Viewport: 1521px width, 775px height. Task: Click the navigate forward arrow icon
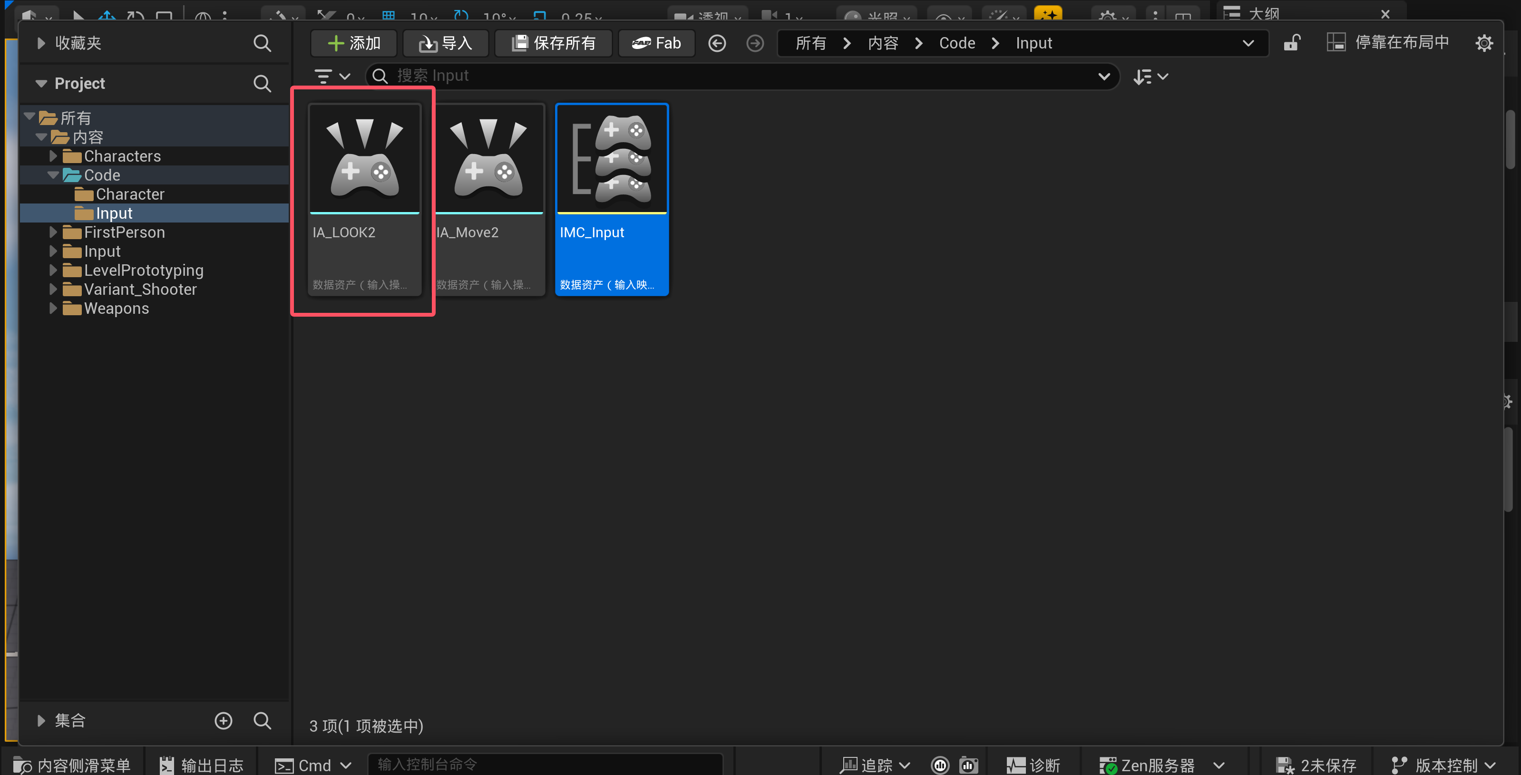(x=755, y=43)
